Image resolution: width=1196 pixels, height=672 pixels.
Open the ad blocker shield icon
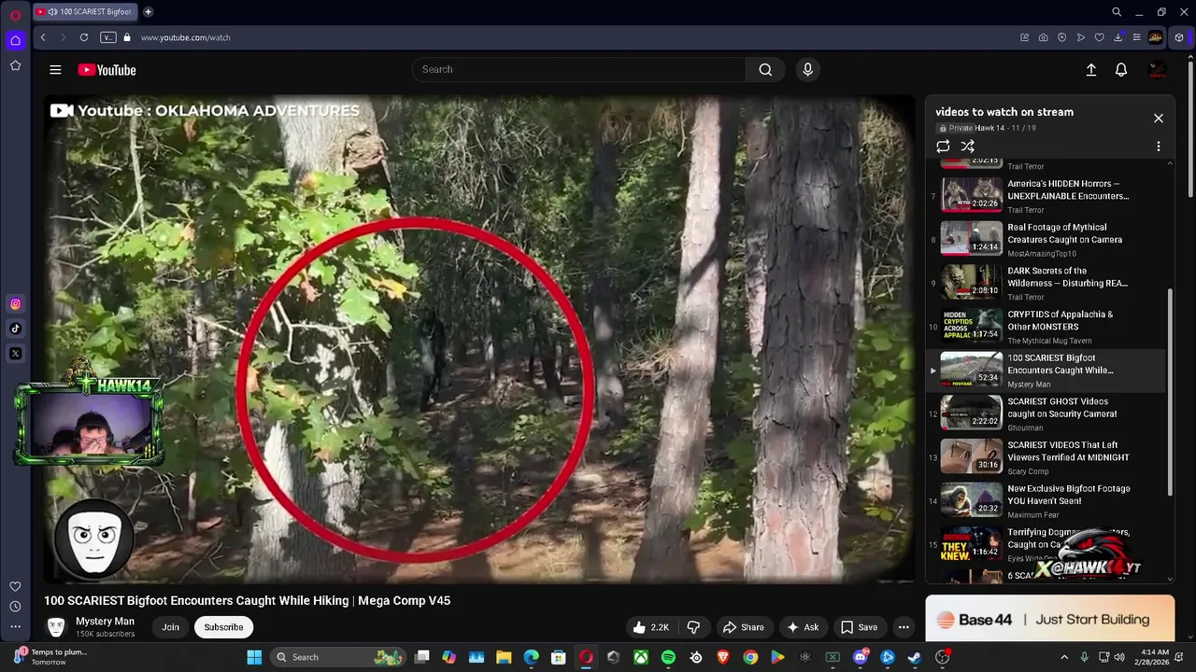click(1061, 37)
